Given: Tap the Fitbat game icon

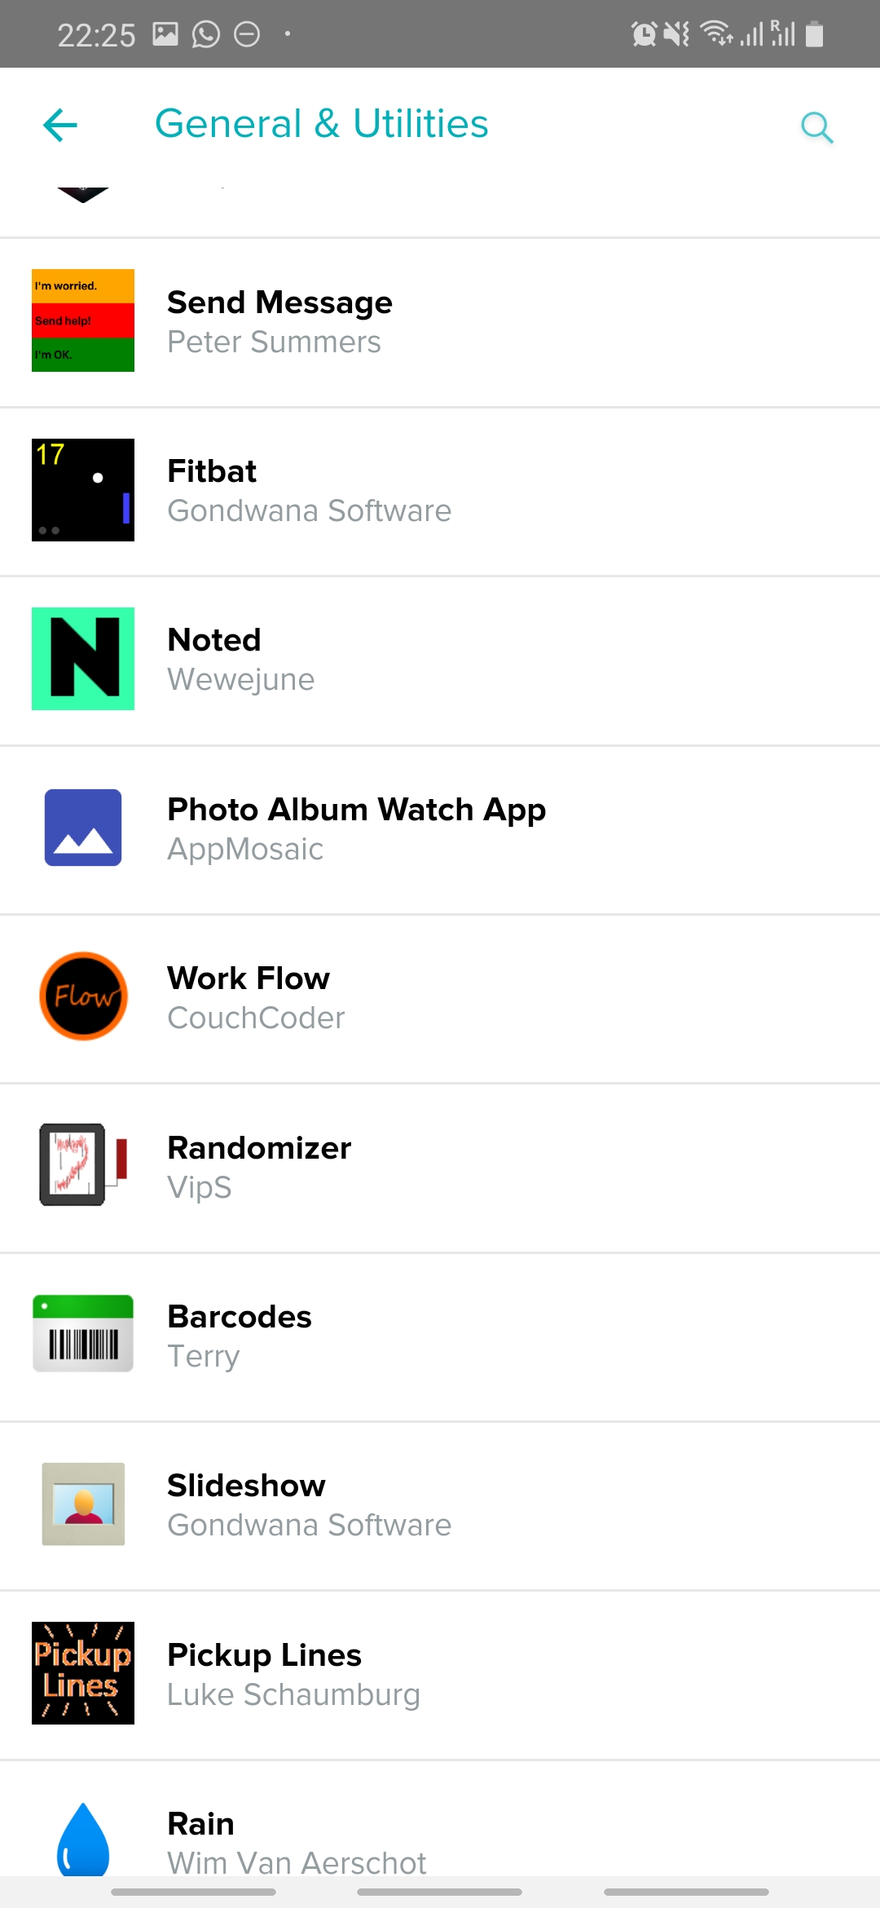Looking at the screenshot, I should click(x=83, y=490).
